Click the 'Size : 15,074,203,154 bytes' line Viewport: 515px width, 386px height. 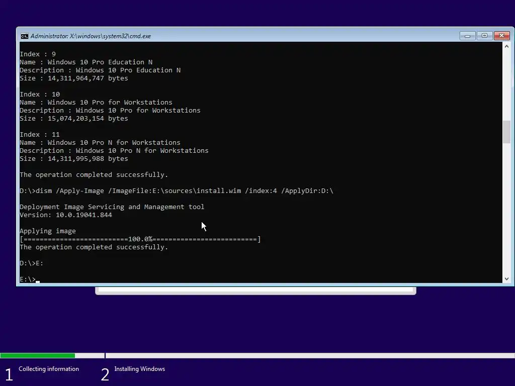pyautogui.click(x=74, y=118)
